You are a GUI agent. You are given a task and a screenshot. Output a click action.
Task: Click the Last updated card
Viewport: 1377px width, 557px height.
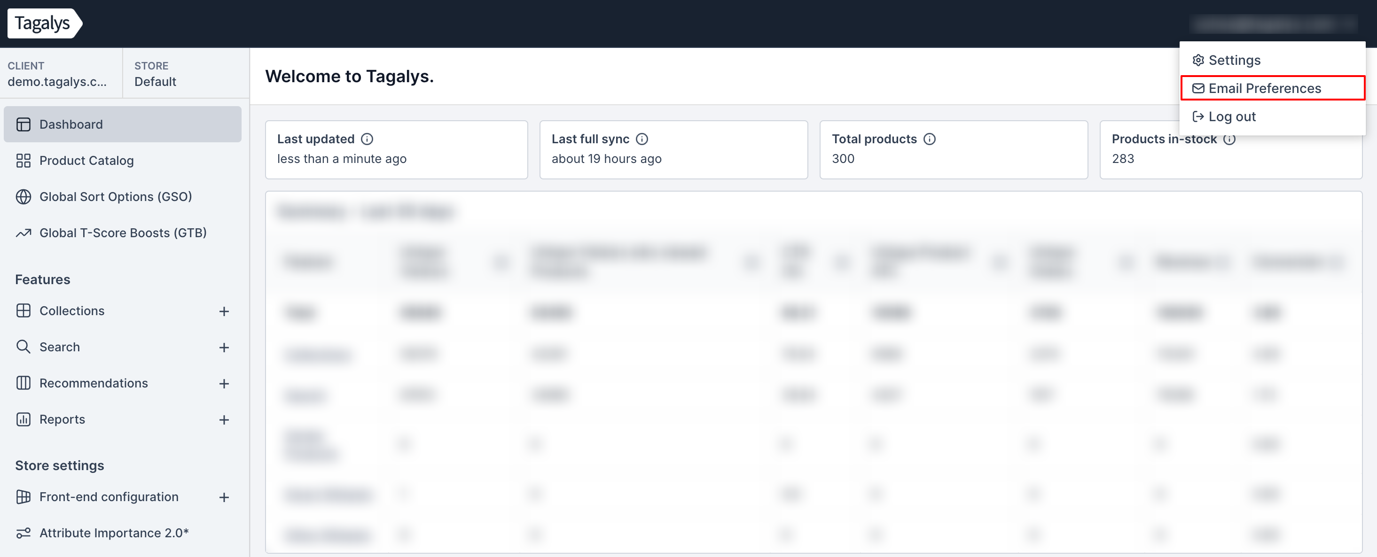(396, 149)
